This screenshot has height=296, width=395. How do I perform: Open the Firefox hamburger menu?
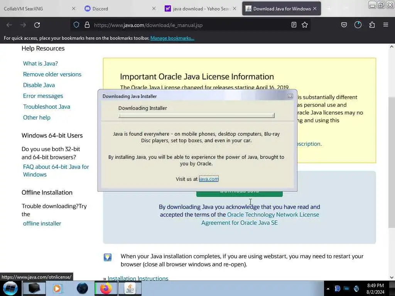386,25
